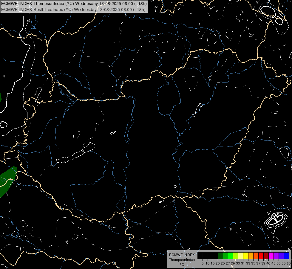Select the orange 33-35 legend swatch
The image size is (292, 269).
[251, 256]
